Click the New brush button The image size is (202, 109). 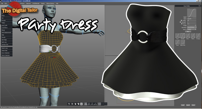tap(188, 32)
